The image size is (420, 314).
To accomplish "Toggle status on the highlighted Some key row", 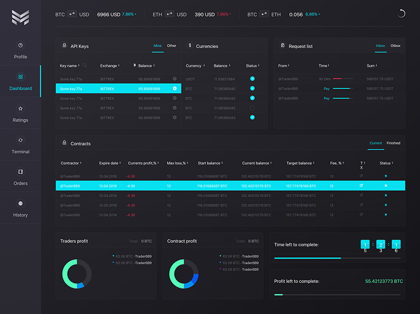I will (175, 89).
